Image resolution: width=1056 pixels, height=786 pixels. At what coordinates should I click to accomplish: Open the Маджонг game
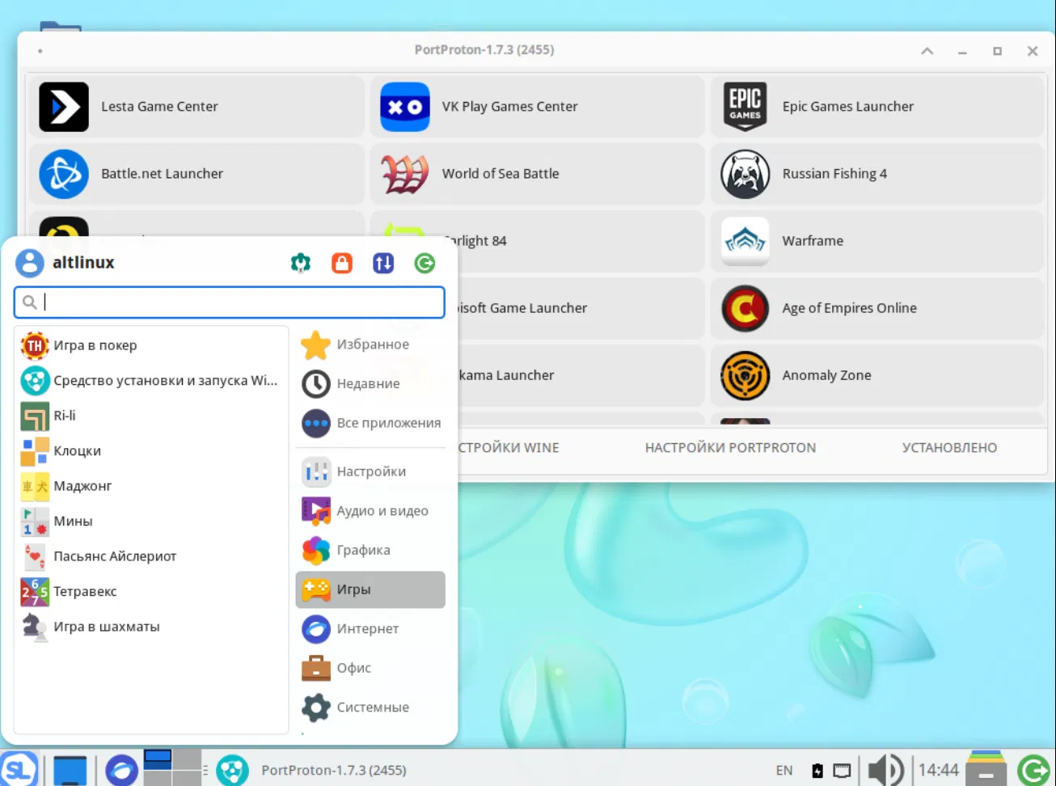(151, 486)
